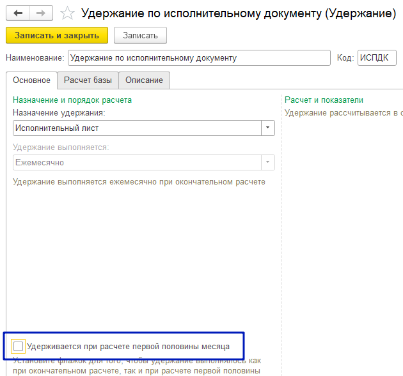Go to the 'Описание' tab
403x376 pixels.
tap(144, 80)
